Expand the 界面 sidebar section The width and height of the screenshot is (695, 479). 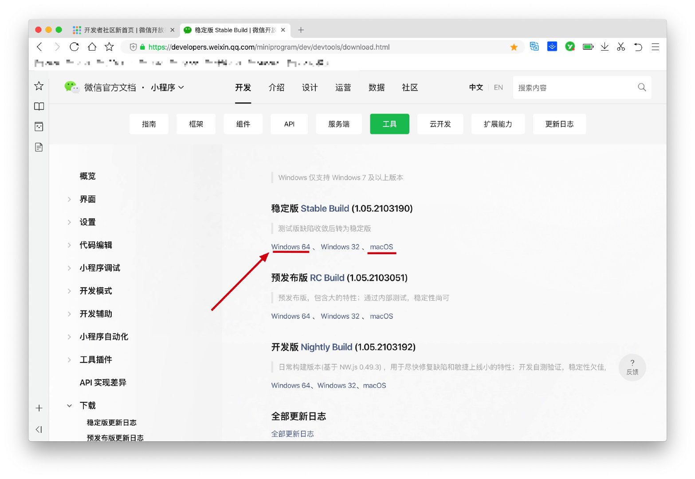coord(69,200)
